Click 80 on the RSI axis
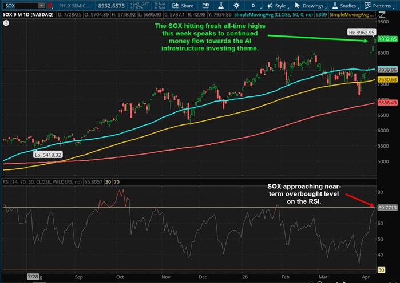400x283 pixels. [380, 192]
